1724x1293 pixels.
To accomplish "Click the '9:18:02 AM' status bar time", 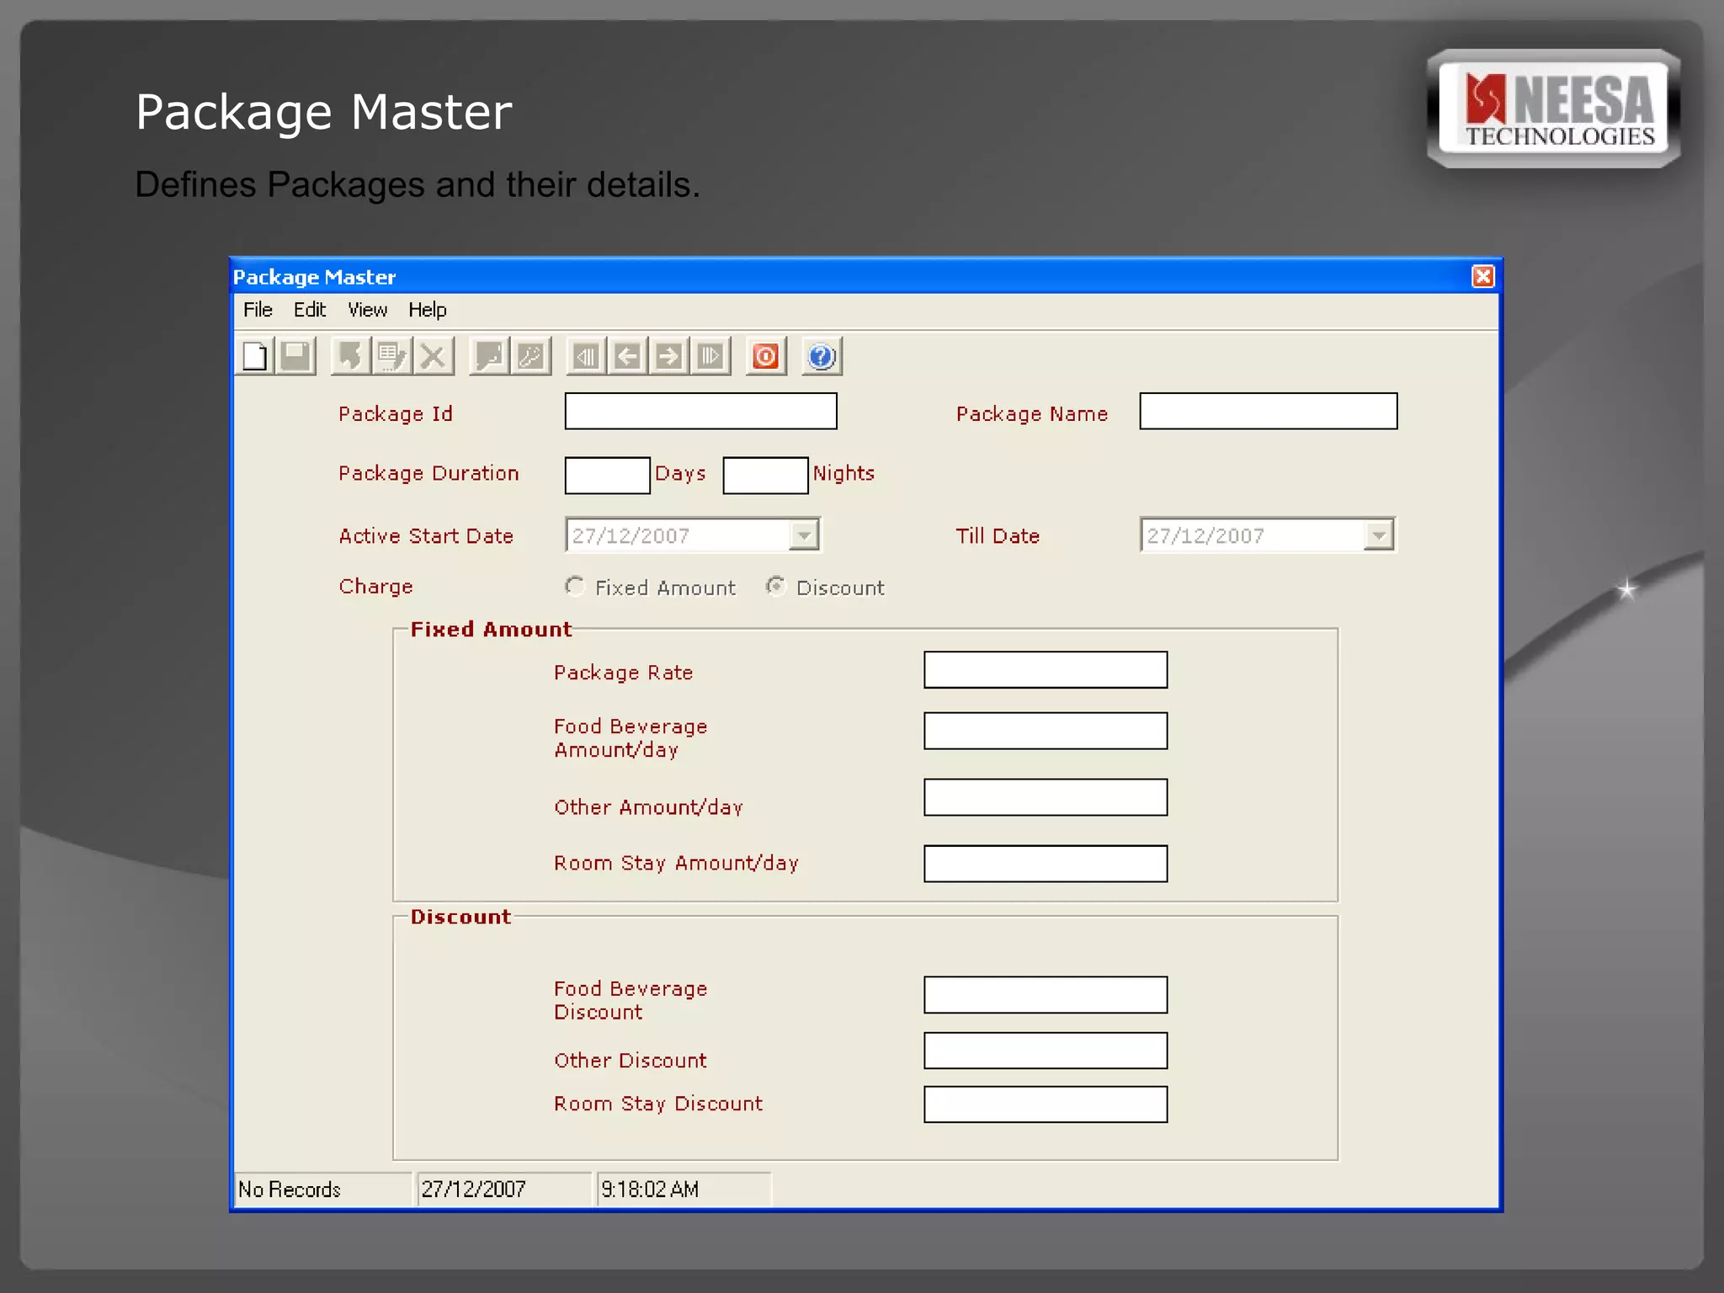I will [x=684, y=1189].
